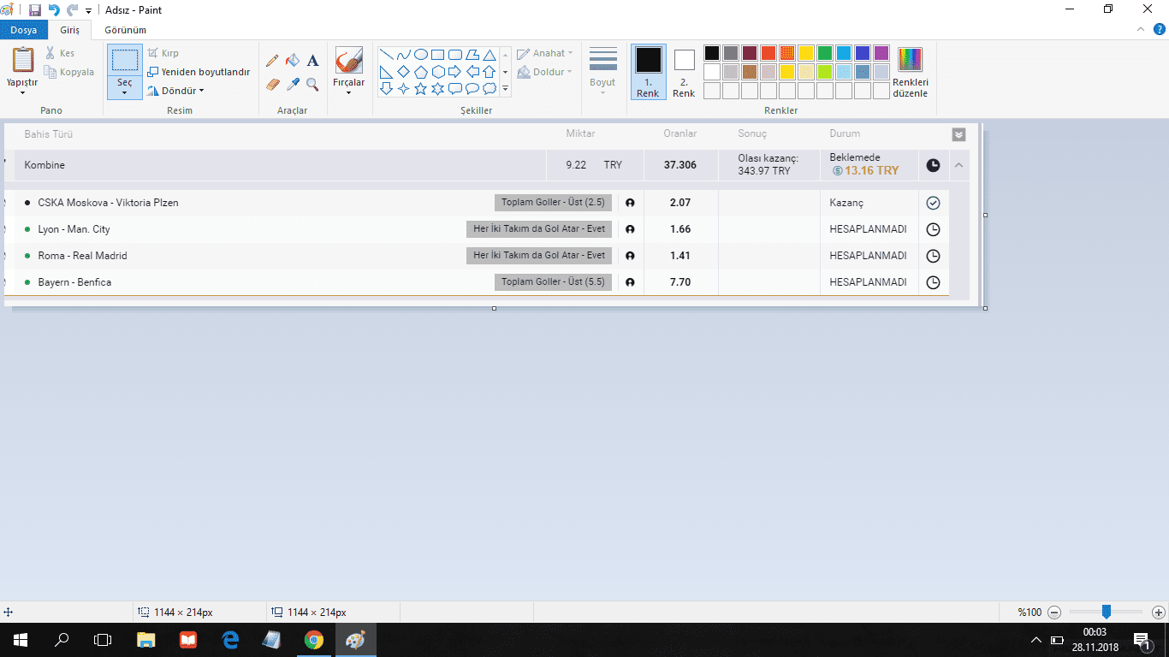Click the Save icon in title bar

pos(35,10)
